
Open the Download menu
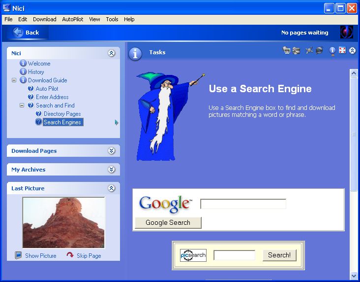tap(45, 19)
